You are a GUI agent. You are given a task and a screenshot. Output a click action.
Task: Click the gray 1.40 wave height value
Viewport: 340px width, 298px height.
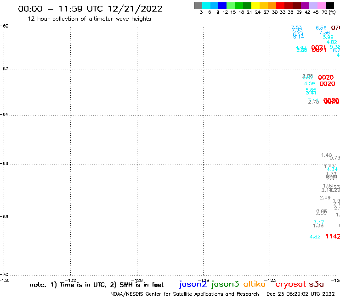[x=327, y=155]
